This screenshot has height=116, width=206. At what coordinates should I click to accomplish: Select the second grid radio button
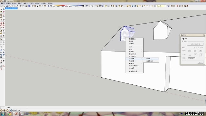pyautogui.click(x=199, y=48)
